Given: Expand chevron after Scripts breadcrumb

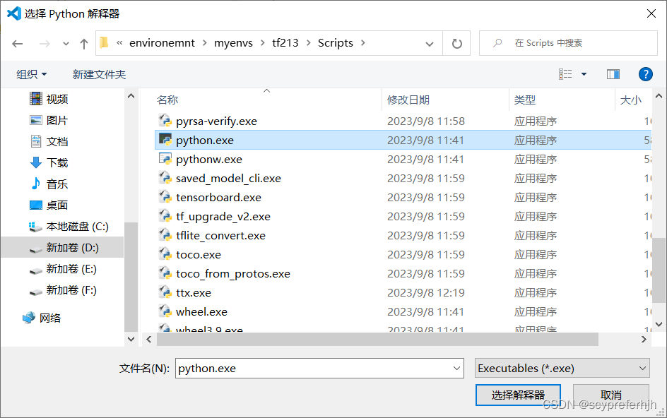Looking at the screenshot, I should [x=363, y=43].
